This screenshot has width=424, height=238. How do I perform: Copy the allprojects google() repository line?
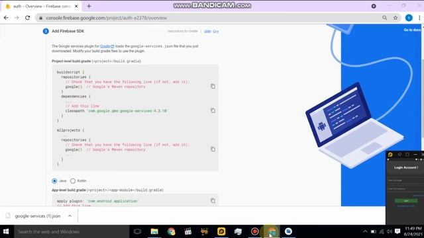213,149
